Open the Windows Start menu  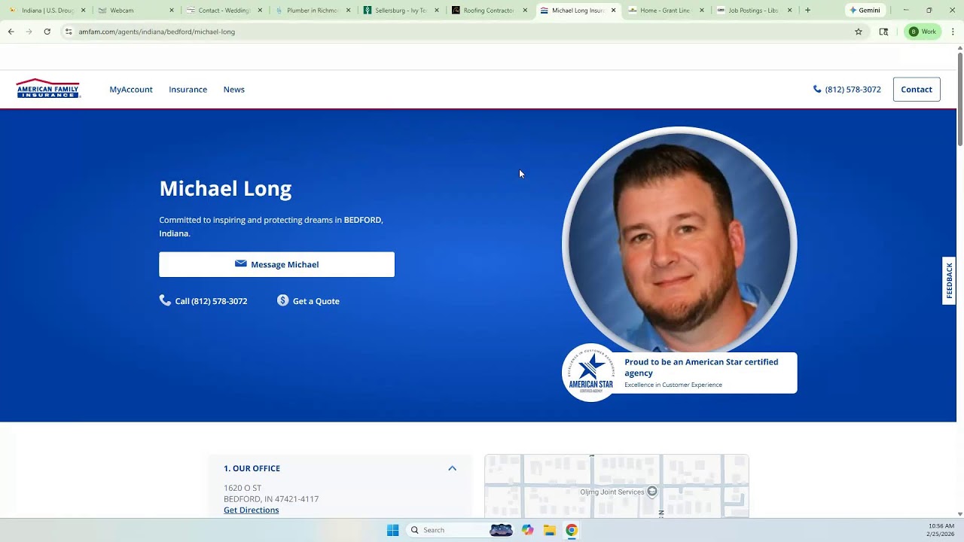(x=392, y=530)
